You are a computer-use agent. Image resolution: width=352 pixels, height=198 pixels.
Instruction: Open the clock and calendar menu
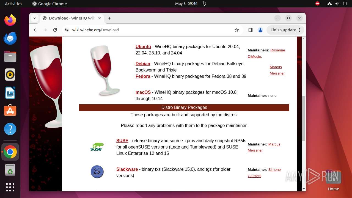[186, 4]
